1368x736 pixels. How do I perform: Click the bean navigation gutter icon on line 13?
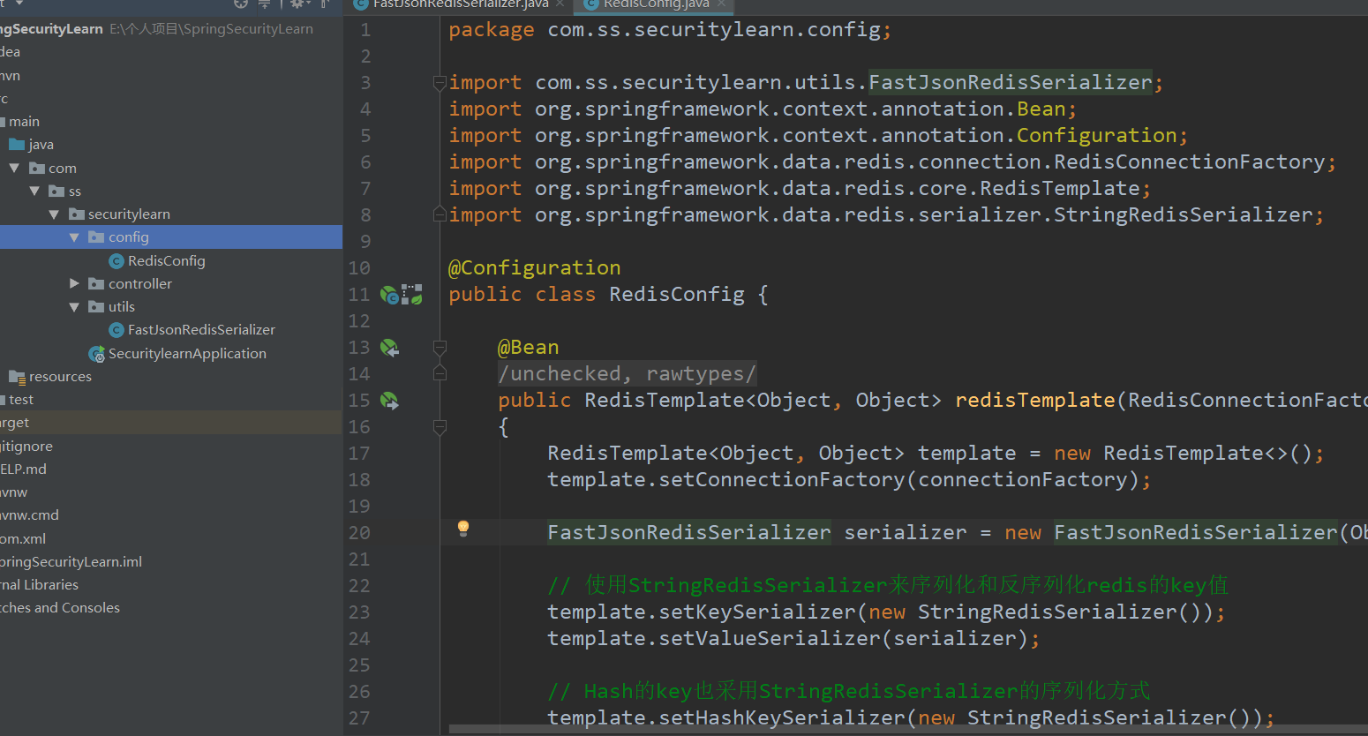(x=389, y=348)
